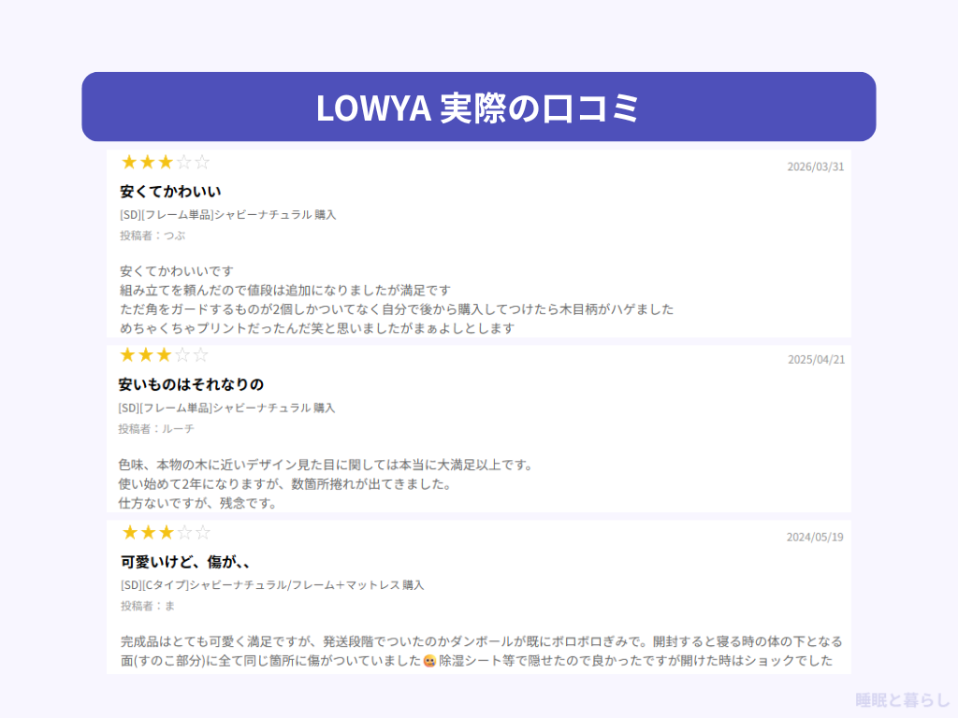
Task: Click the line starting めちゃくちゃプリントだったんだ
Action: pos(317,328)
